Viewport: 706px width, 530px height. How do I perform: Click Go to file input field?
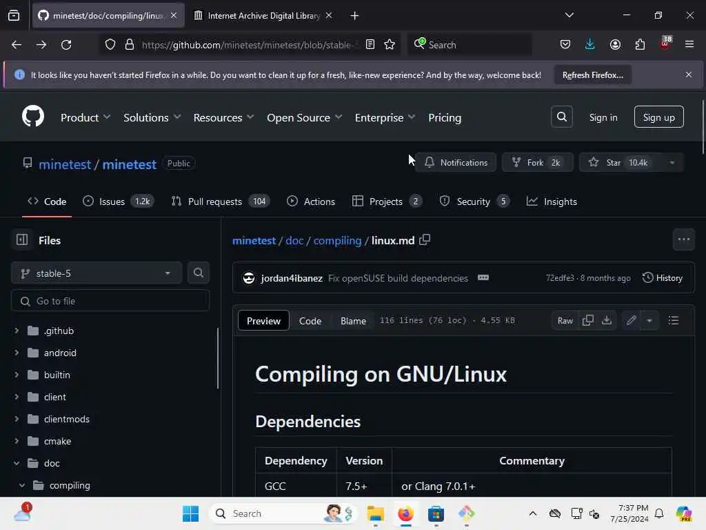coord(110,301)
